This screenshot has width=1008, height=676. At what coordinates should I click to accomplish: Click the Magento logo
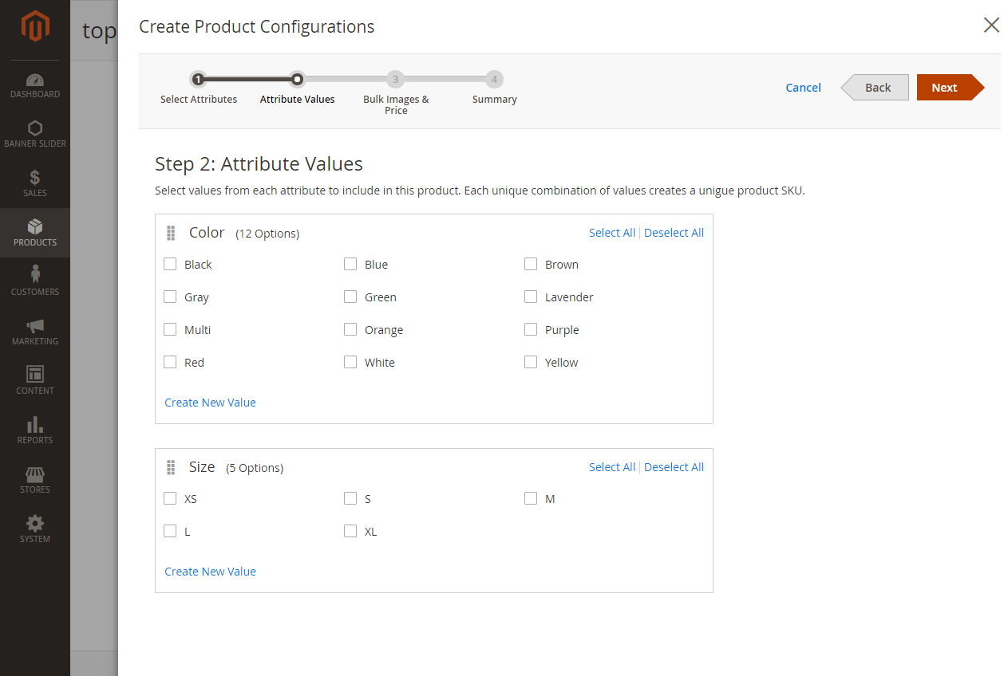point(35,26)
